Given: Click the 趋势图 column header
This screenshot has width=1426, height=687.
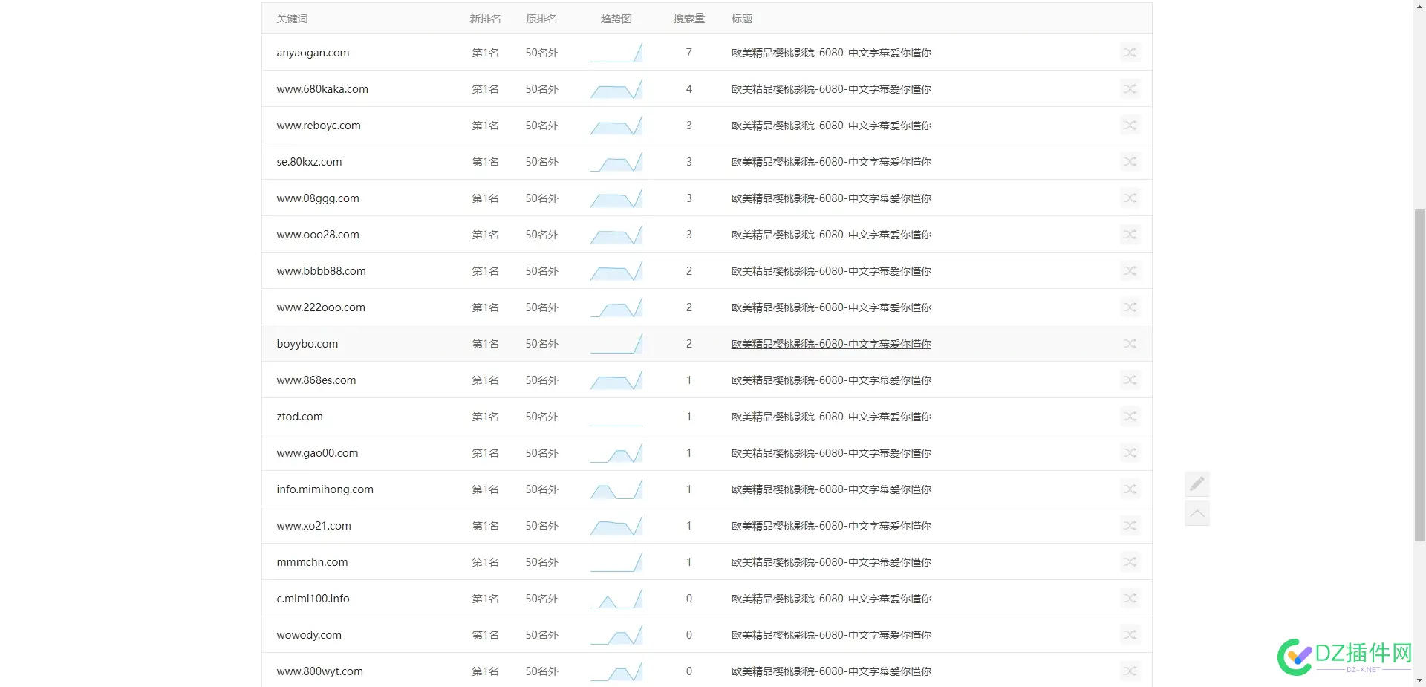Looking at the screenshot, I should tap(615, 19).
